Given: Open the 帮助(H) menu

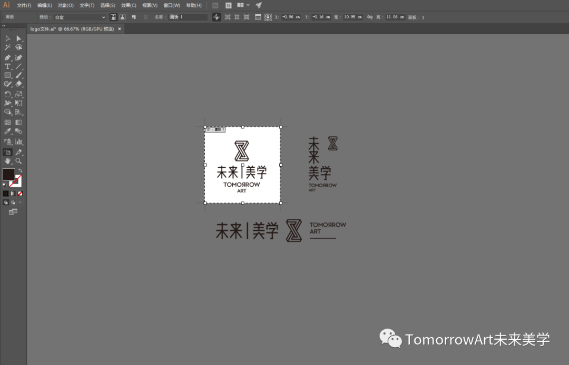Looking at the screenshot, I should (194, 5).
